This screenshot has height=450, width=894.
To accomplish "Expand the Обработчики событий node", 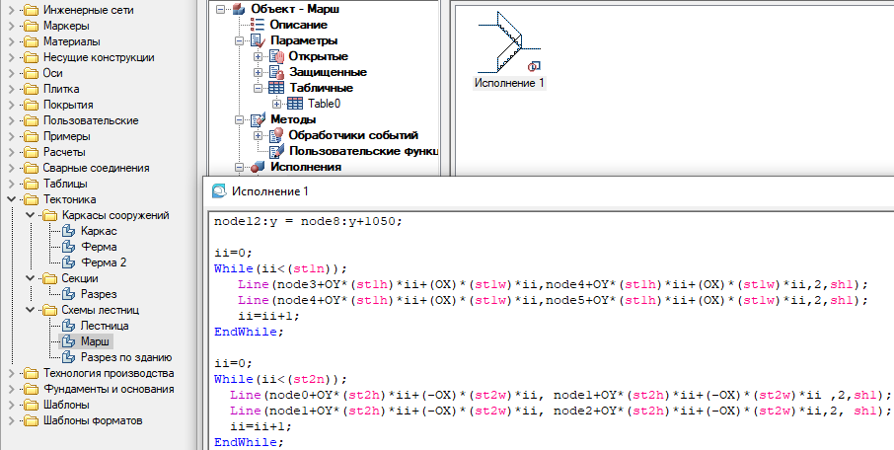I will 258,135.
